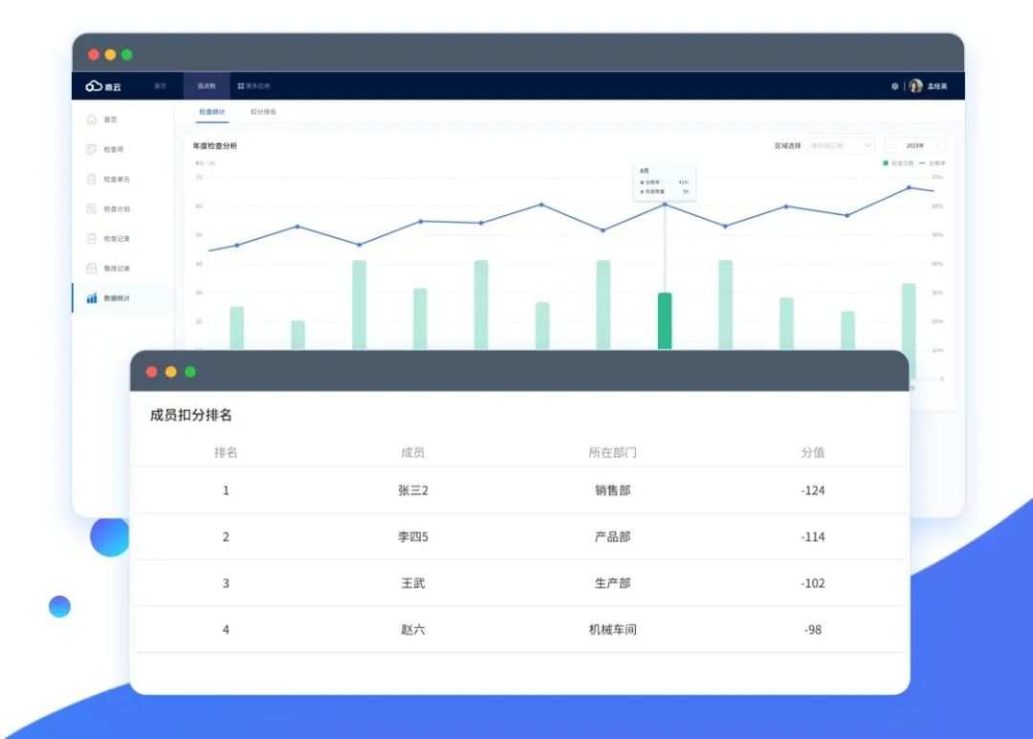Select the 检查单元 sidebar icon
Viewport: 1033px width, 739px height.
click(92, 179)
